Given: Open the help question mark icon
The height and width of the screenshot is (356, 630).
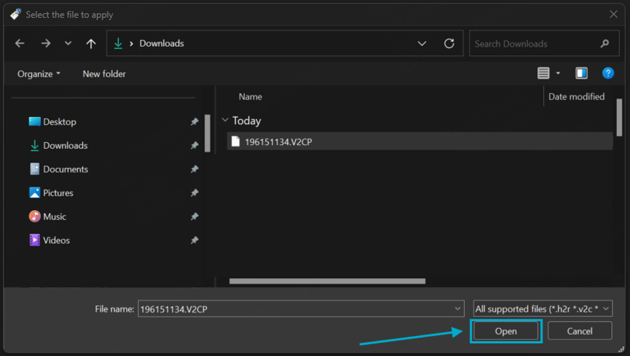Looking at the screenshot, I should tap(608, 73).
